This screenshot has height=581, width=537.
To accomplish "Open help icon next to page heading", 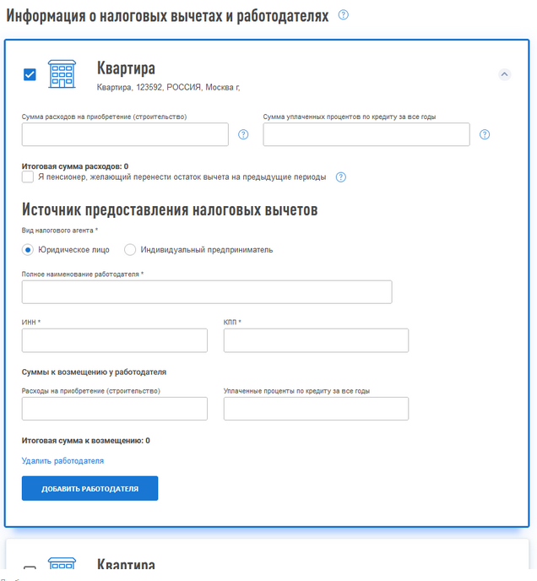I will (343, 15).
